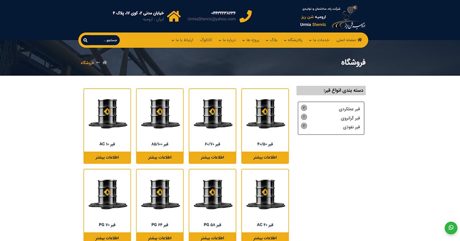Select the قیر عملکردی category
460x241 pixels.
349,109
